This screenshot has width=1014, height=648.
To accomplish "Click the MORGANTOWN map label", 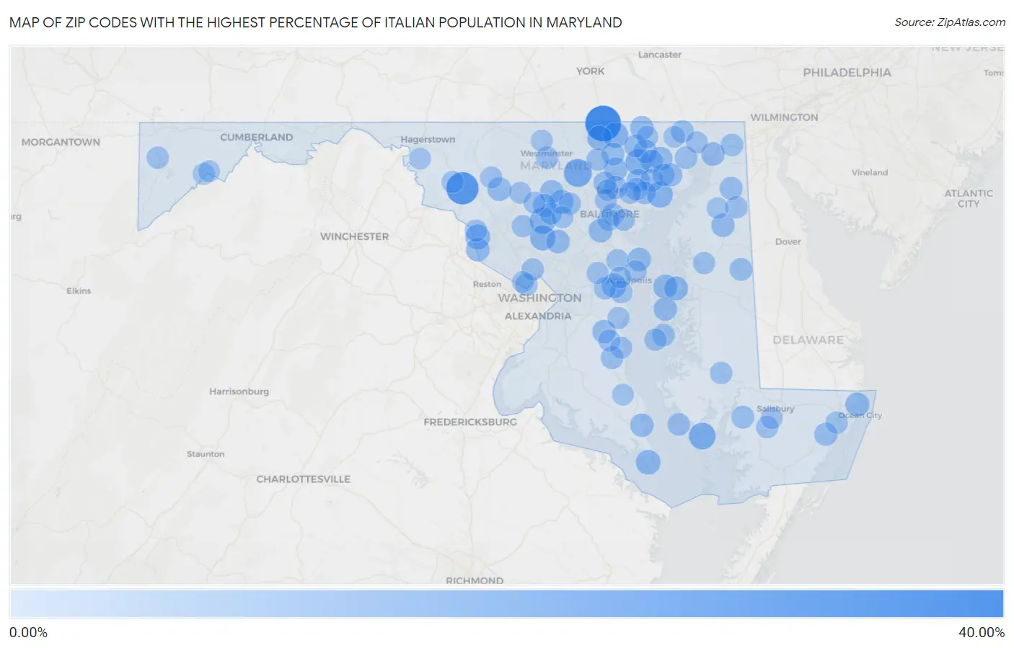I will [x=61, y=142].
